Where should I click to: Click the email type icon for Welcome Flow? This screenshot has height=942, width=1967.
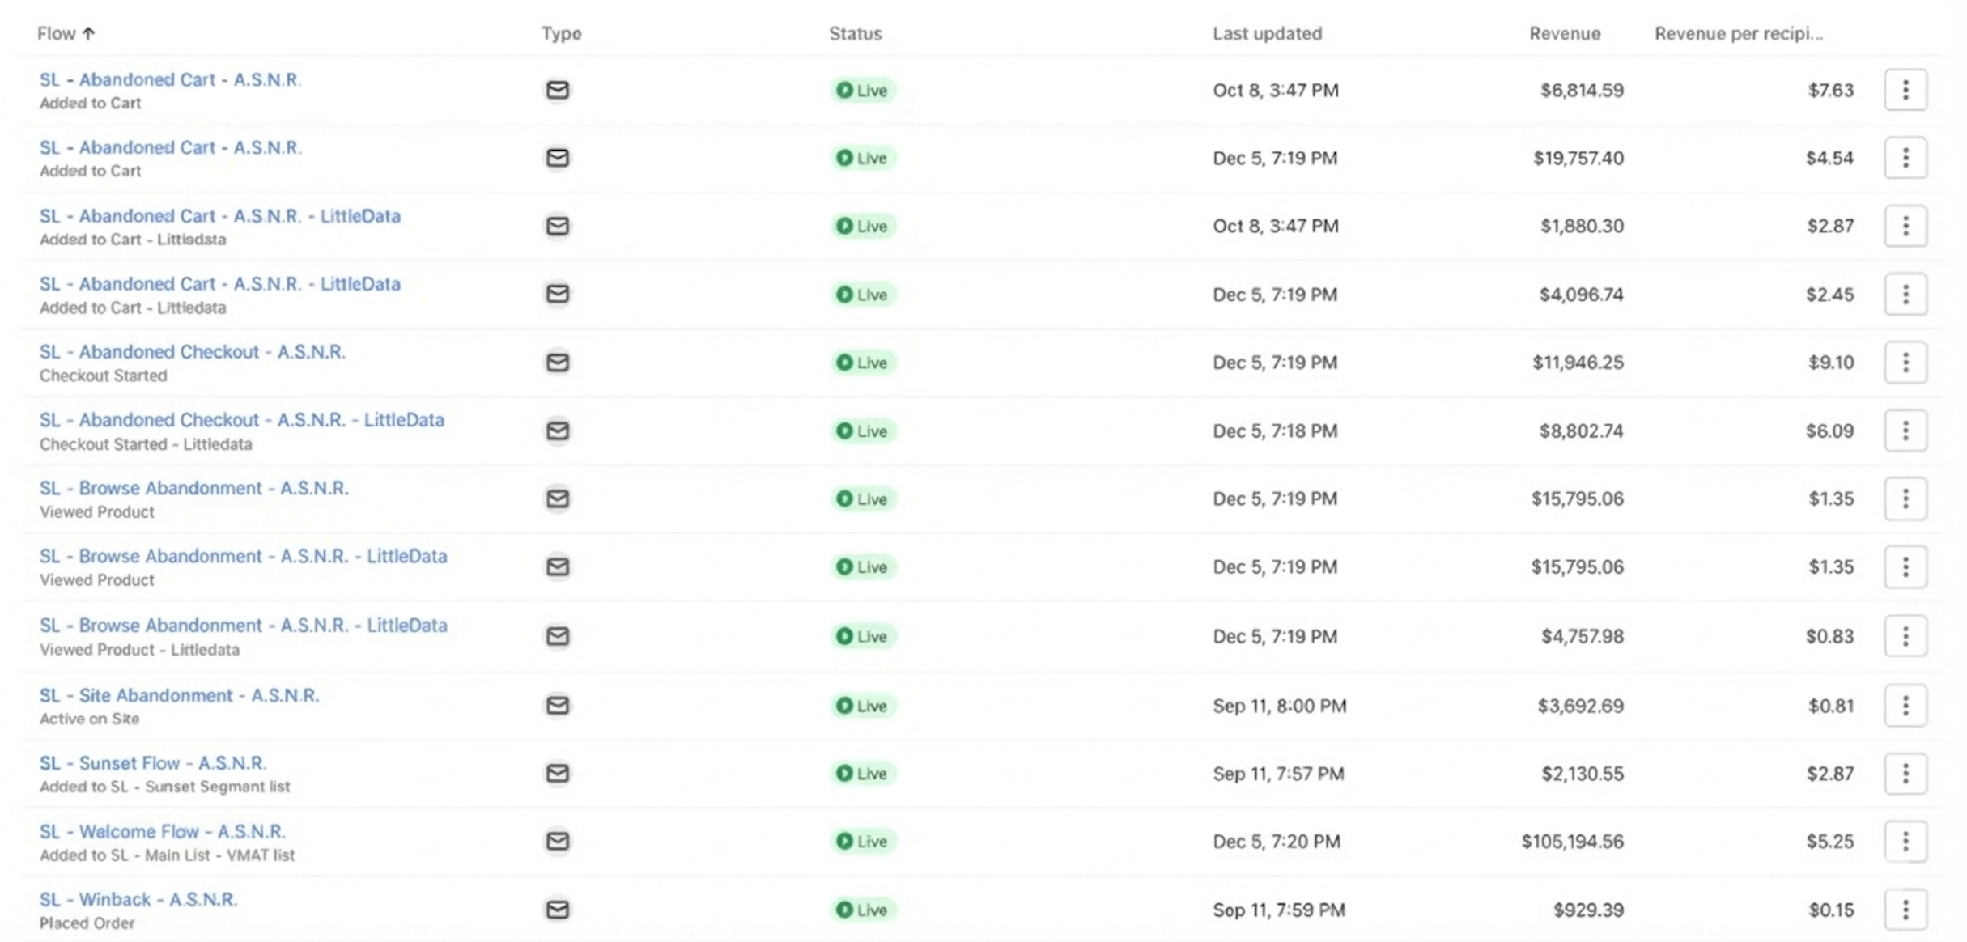[557, 841]
